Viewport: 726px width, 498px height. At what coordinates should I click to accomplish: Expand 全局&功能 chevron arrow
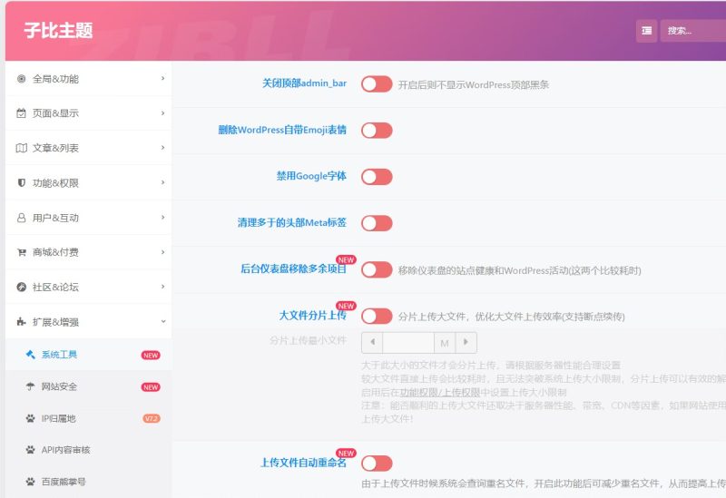163,79
